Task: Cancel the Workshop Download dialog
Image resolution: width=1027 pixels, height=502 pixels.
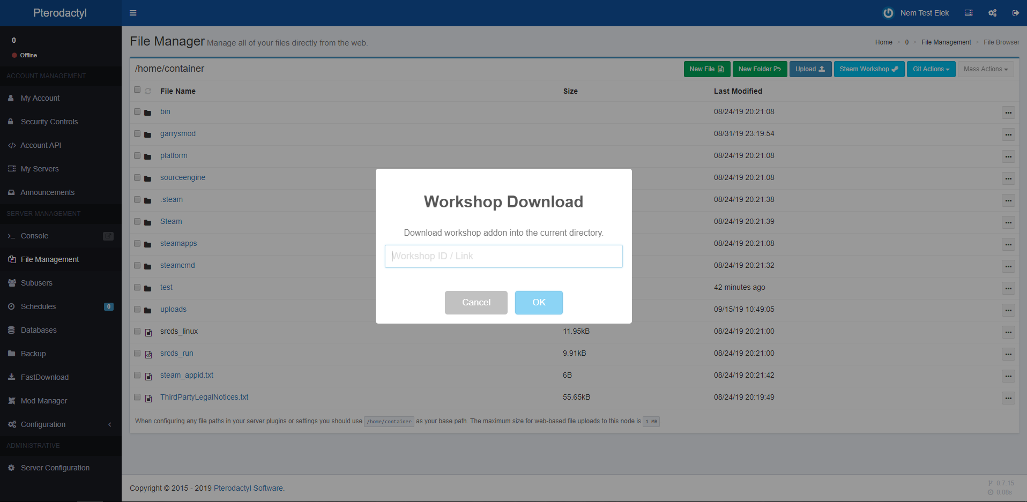Action: (476, 303)
